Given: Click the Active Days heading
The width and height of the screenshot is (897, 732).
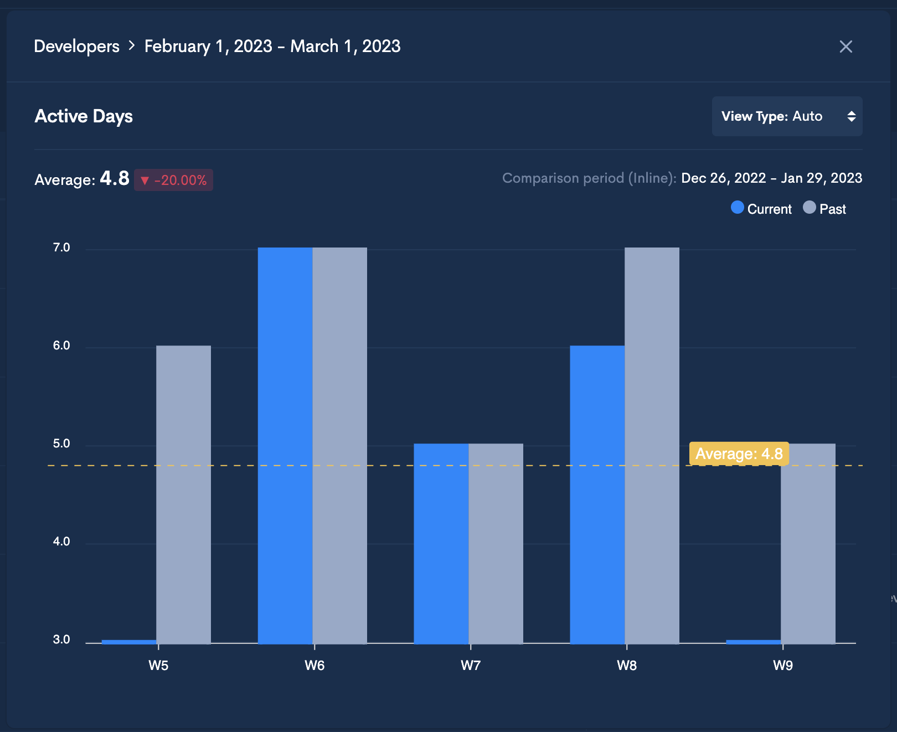Looking at the screenshot, I should coord(84,116).
